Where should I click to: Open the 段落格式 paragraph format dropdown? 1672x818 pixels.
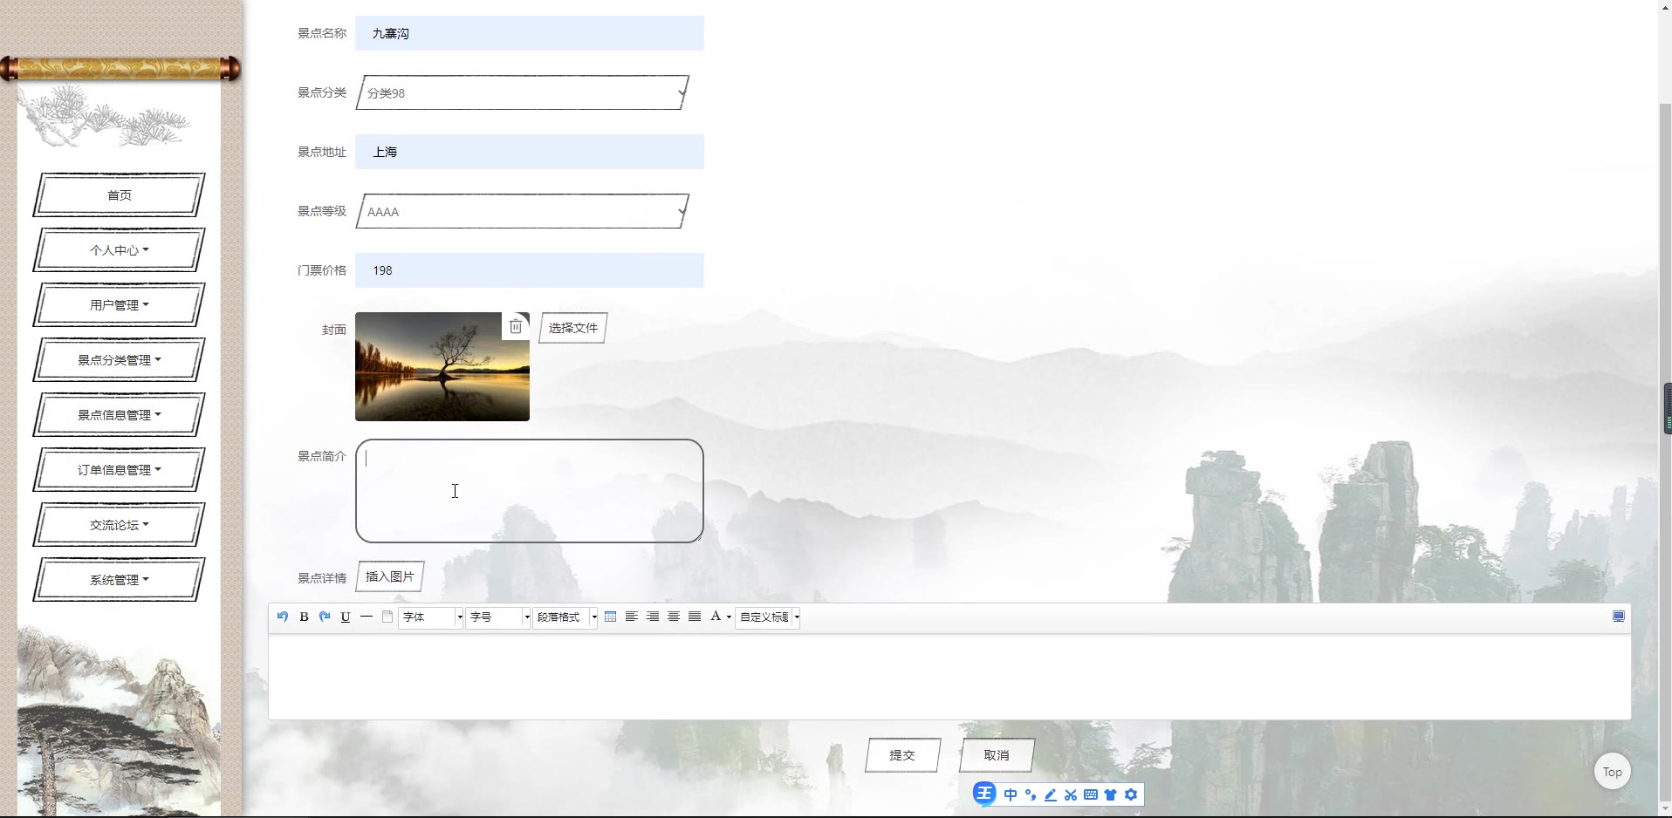point(565,617)
